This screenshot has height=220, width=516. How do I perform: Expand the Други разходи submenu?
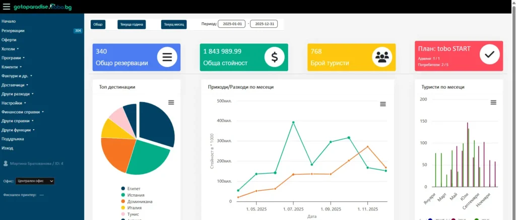point(18,94)
